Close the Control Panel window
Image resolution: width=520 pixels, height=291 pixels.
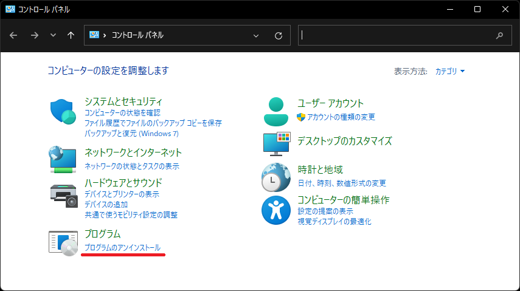(505, 9)
